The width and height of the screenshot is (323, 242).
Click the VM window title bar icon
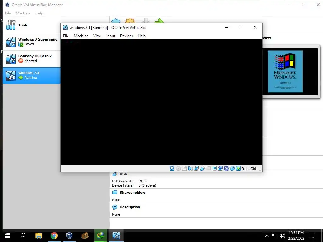[x=66, y=27]
